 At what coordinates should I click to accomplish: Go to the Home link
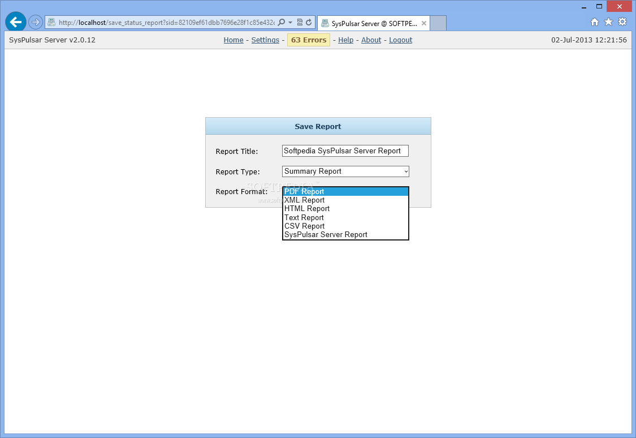(233, 40)
